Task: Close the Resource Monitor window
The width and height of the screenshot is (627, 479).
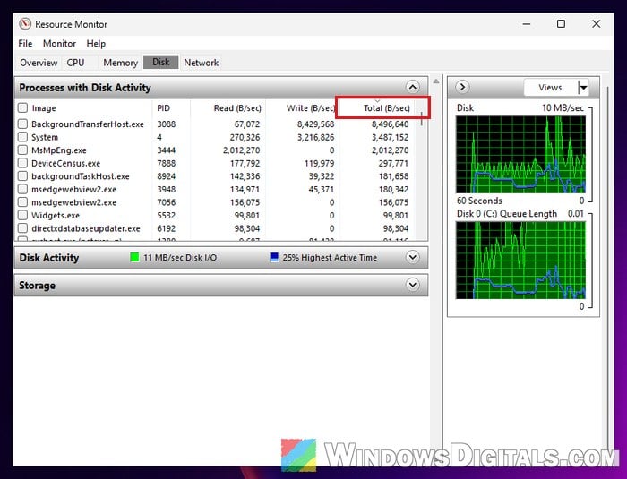Action: [x=597, y=24]
